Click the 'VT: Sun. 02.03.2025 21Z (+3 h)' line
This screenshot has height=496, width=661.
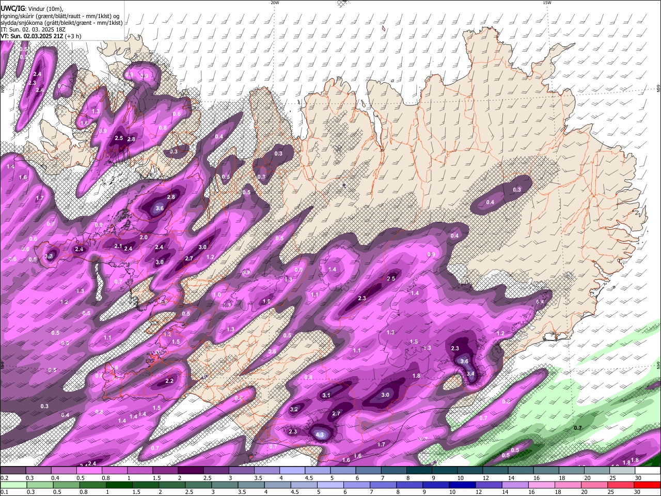41,36
